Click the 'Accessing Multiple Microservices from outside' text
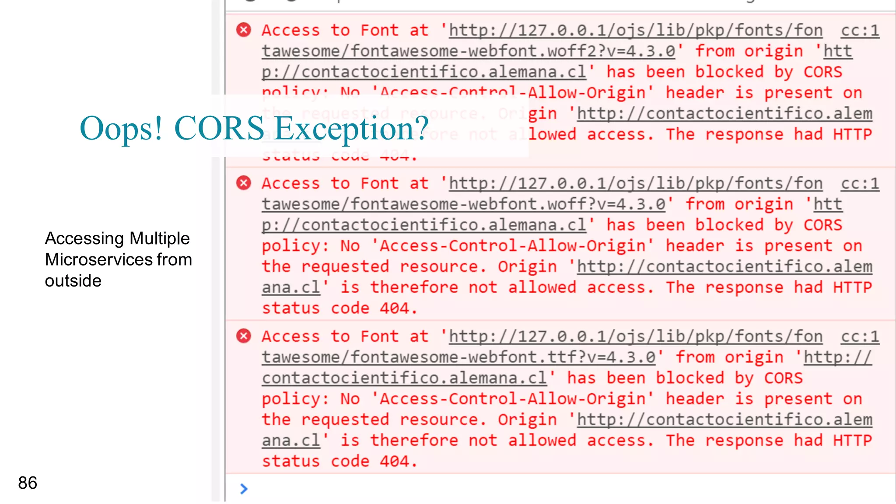 click(x=118, y=259)
